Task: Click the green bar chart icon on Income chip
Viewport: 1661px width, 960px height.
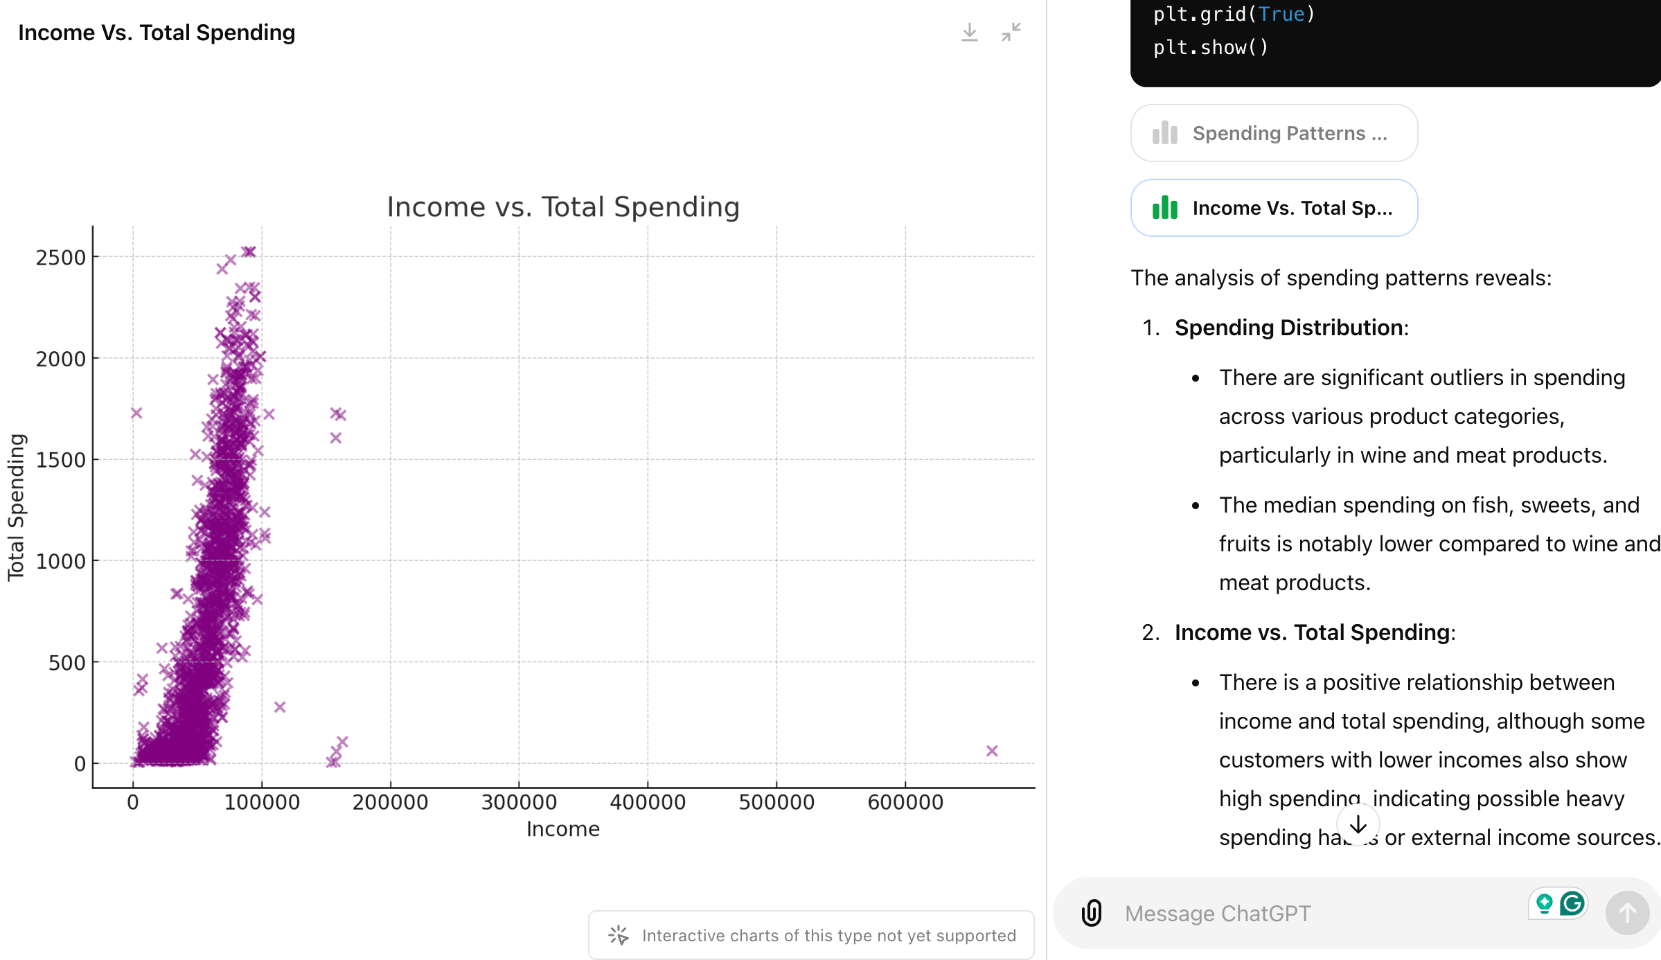Action: pos(1165,208)
